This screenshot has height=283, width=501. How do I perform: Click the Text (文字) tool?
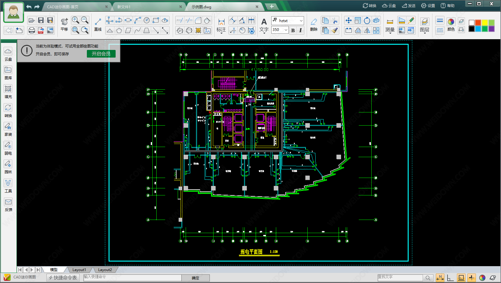click(264, 25)
